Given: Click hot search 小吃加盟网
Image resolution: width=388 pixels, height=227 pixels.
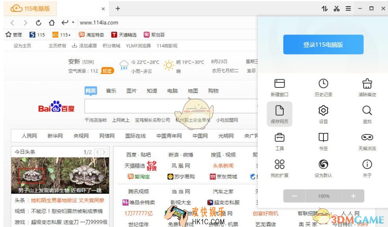Looking at the screenshot, I should tap(227, 120).
